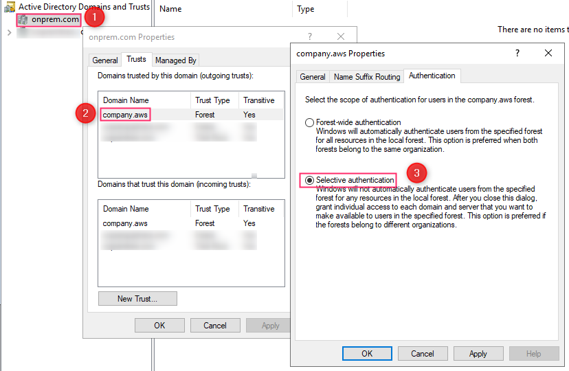Image resolution: width=569 pixels, height=371 pixels.
Task: Click Active Directory Domains and Trusts root label
Action: coord(85,7)
